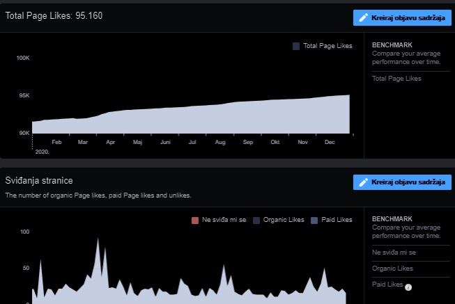Click the tallest peak in Sviđanja stranice chart

click(98, 240)
